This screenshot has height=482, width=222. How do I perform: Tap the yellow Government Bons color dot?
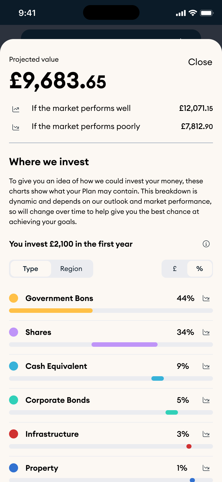tap(14, 298)
